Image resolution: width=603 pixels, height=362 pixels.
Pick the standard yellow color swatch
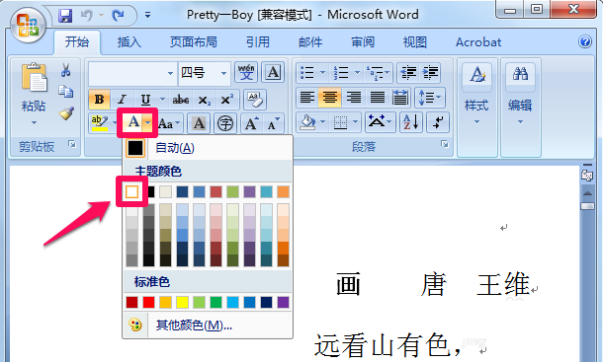[182, 302]
